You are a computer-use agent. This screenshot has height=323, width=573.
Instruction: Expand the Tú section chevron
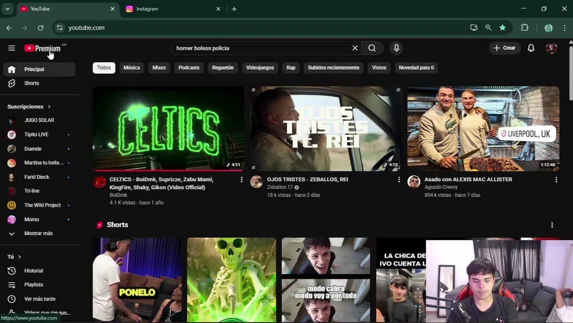(19, 257)
